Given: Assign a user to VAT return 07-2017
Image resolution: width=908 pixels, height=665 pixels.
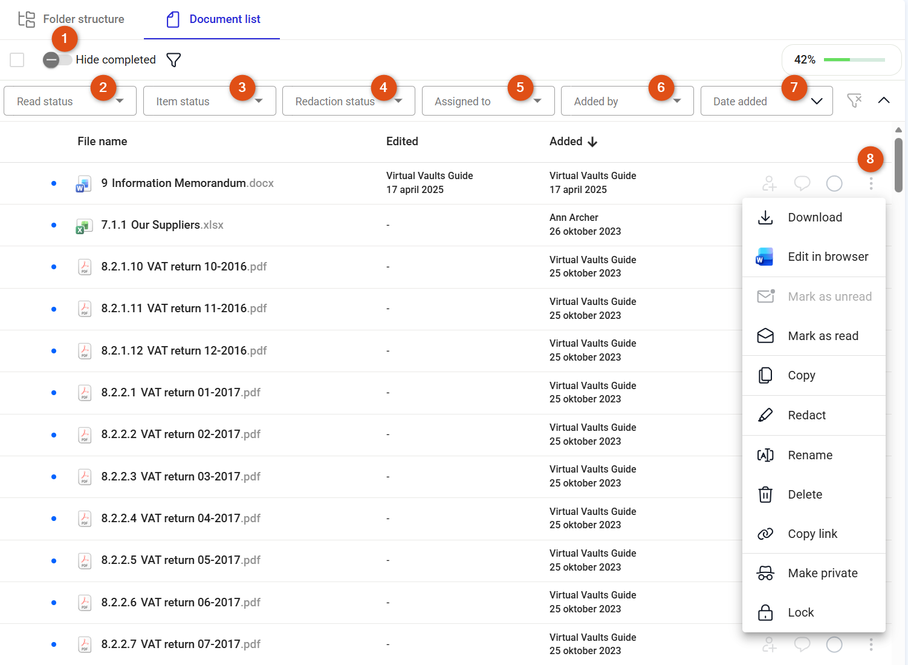Looking at the screenshot, I should click(769, 644).
